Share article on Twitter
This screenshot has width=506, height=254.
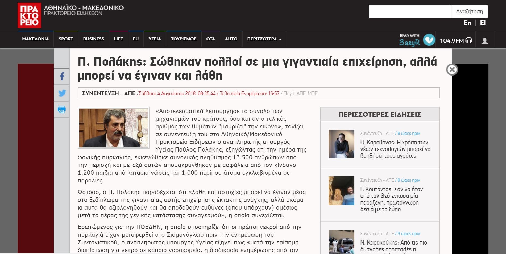pyautogui.click(x=62, y=93)
